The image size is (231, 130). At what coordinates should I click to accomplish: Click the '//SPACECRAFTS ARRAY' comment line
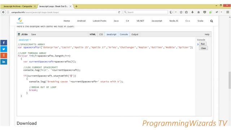point(31,44)
